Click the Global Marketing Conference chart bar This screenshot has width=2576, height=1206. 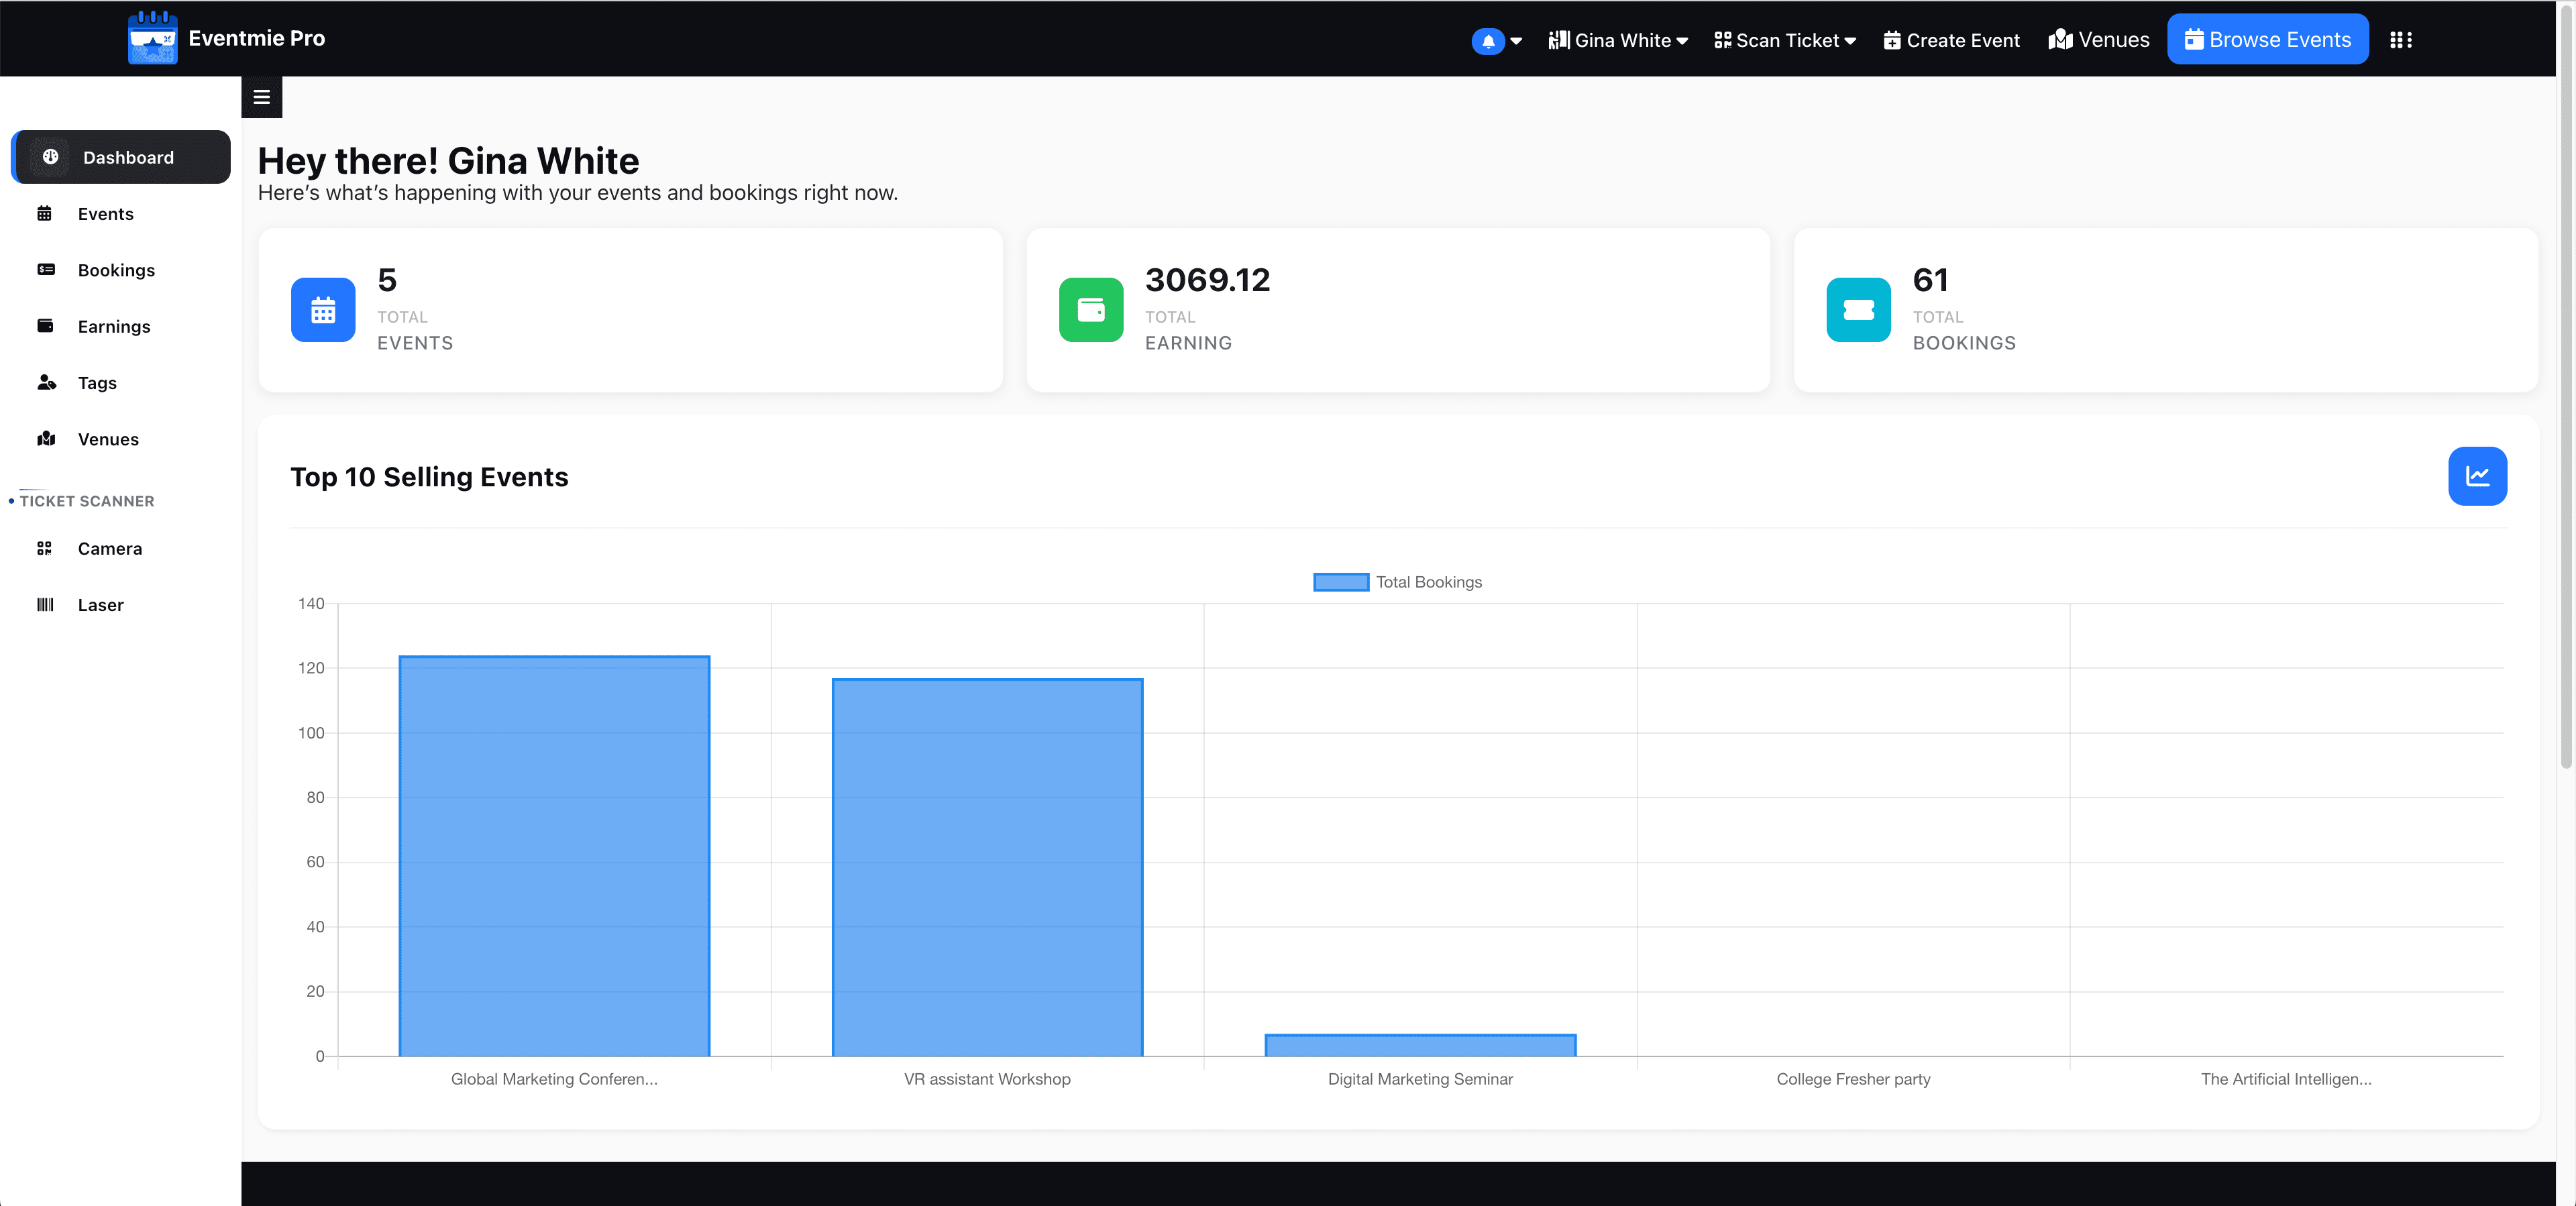554,855
